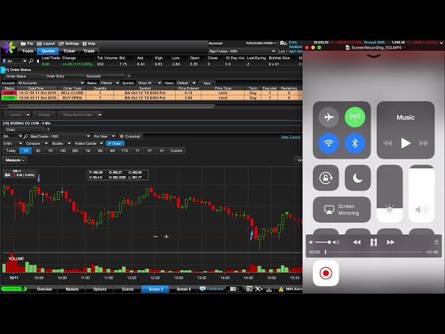Click the Cancel order button
The width and height of the screenshot is (445, 334).
click(15, 115)
